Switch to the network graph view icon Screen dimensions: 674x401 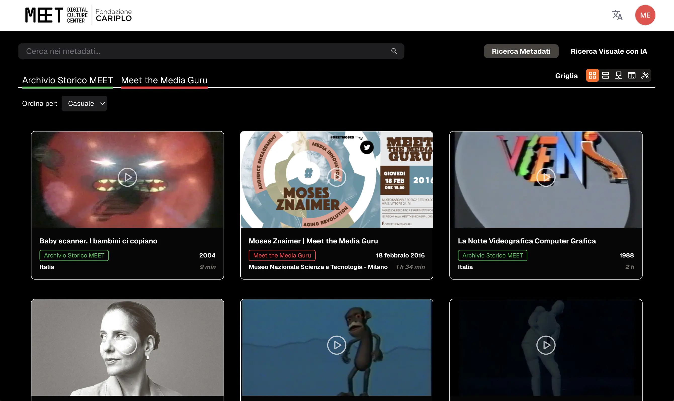pyautogui.click(x=645, y=75)
